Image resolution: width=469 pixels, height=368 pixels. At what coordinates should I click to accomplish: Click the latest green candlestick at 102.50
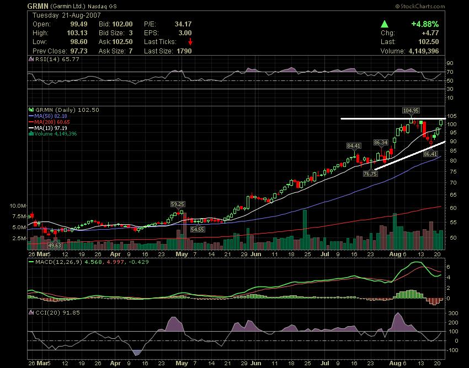point(441,122)
